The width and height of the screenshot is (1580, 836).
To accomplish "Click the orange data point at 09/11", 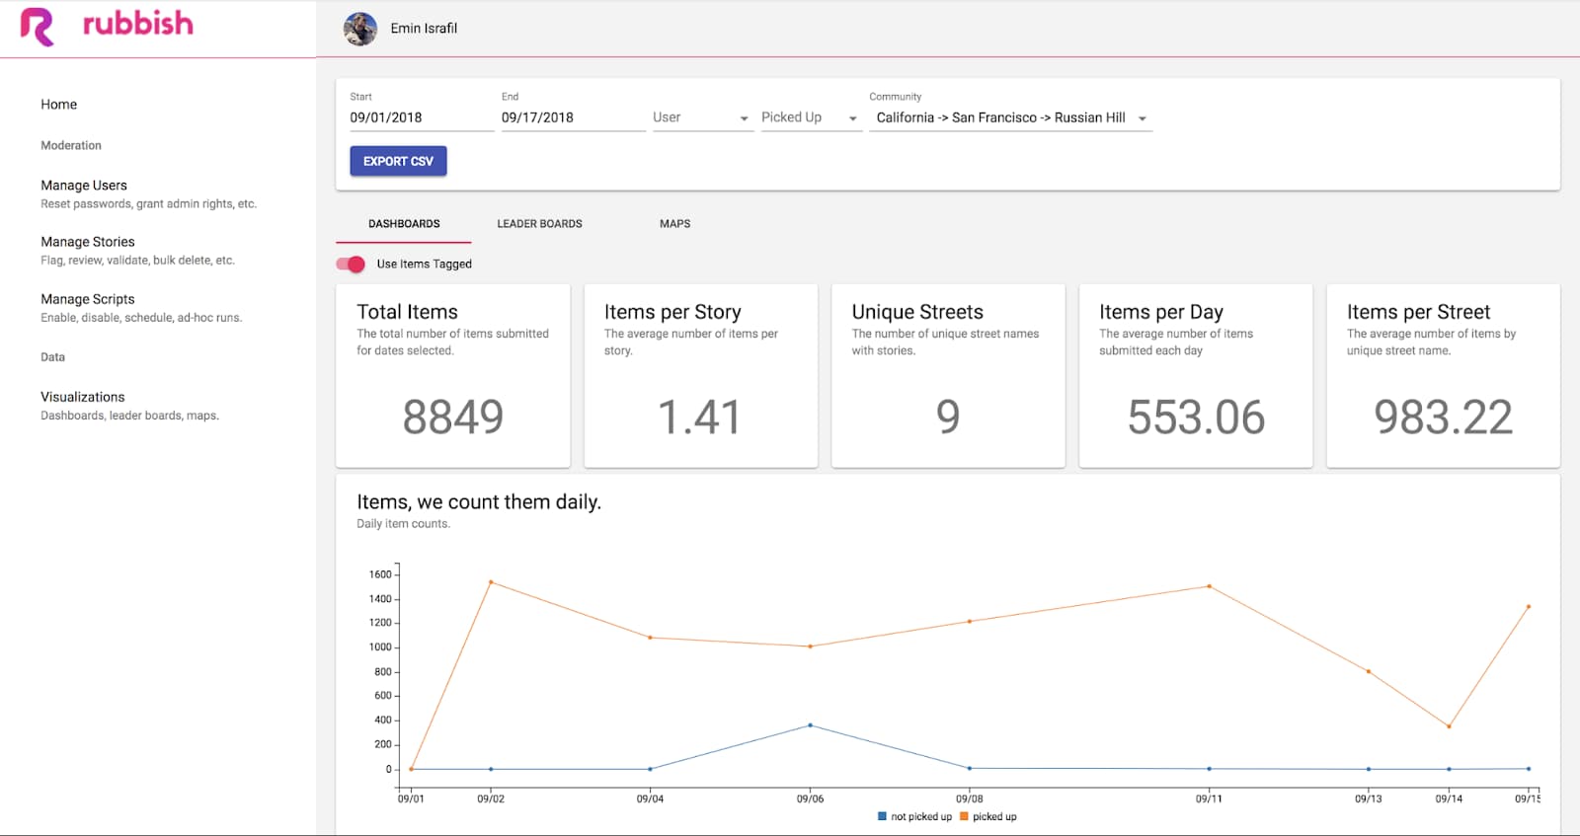I will [x=1210, y=586].
